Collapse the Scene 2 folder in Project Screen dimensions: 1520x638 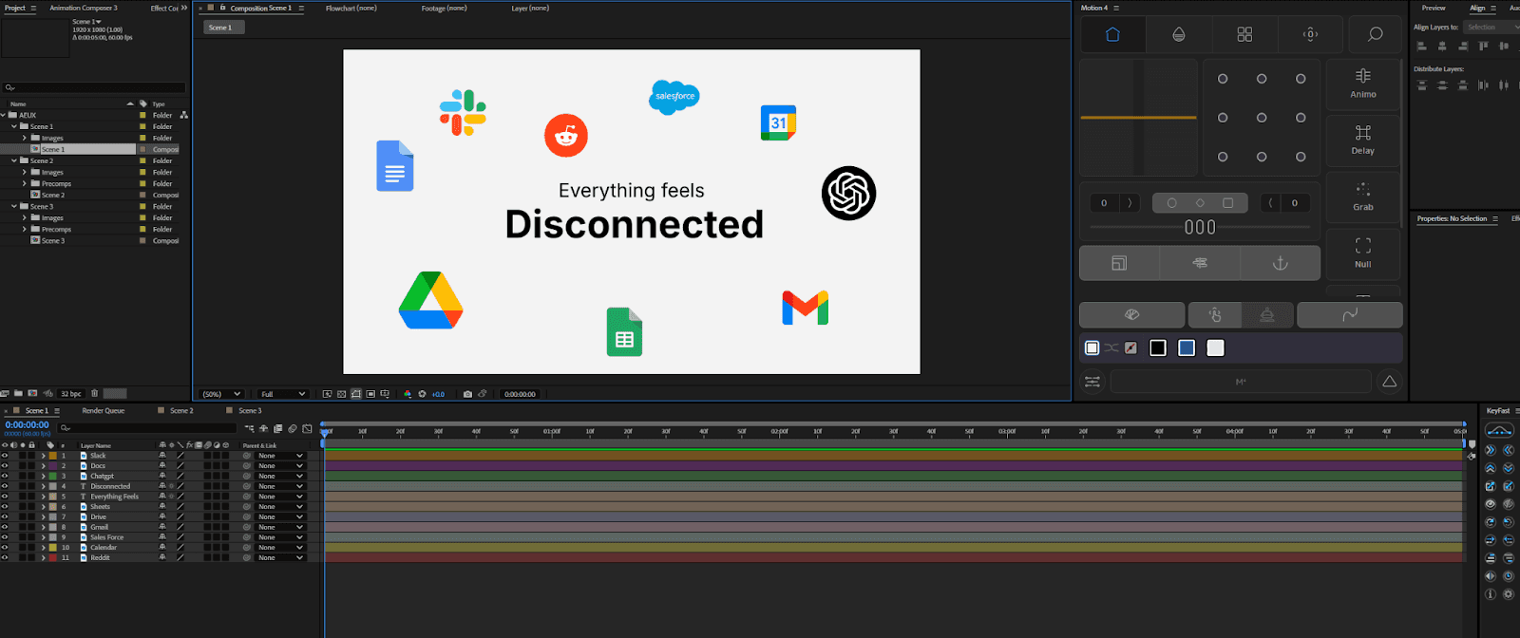tap(14, 160)
